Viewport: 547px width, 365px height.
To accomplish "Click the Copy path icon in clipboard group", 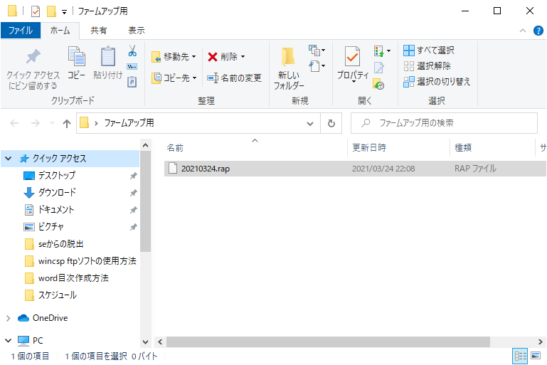I will tap(132, 67).
